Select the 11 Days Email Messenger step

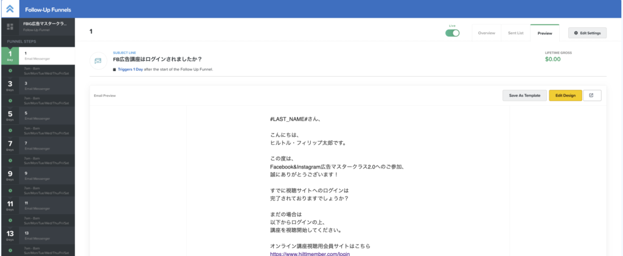point(38,205)
